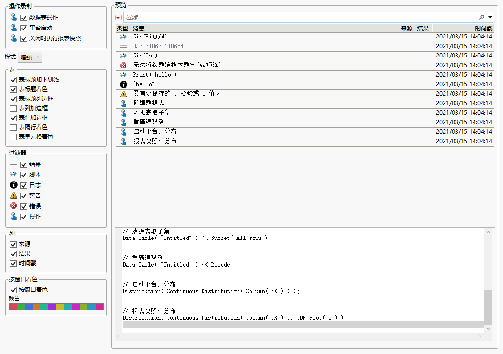Click the 结果 equals-sign icon in filters
The image size is (503, 354).
tap(13, 164)
